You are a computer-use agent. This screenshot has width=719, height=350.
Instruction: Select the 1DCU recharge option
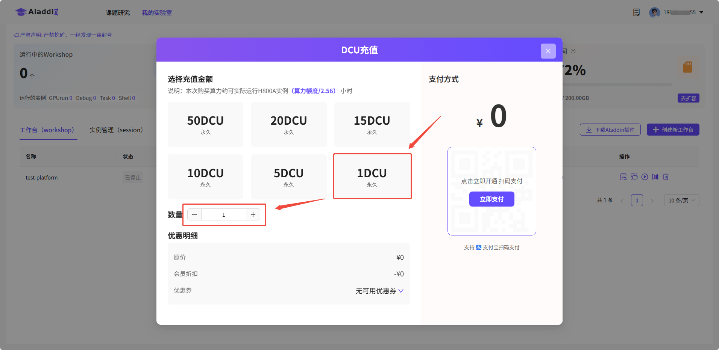pos(372,176)
